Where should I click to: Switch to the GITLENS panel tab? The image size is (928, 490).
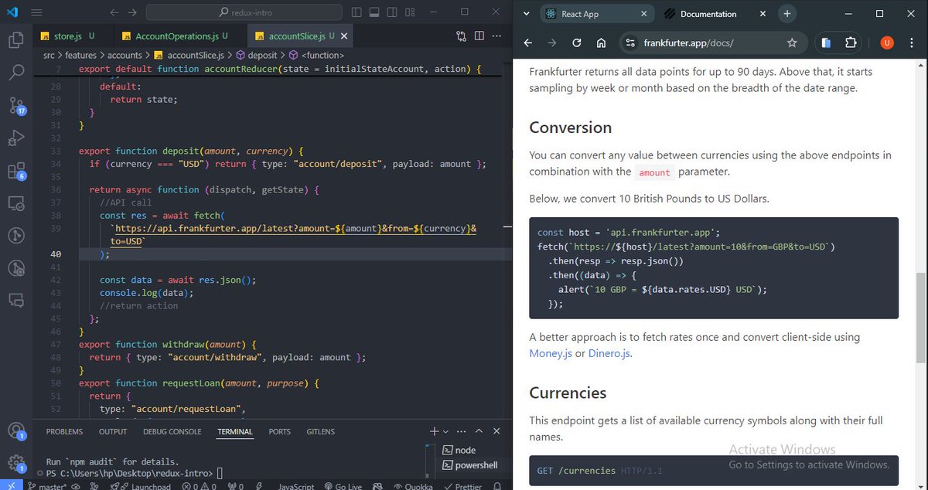[x=320, y=432]
